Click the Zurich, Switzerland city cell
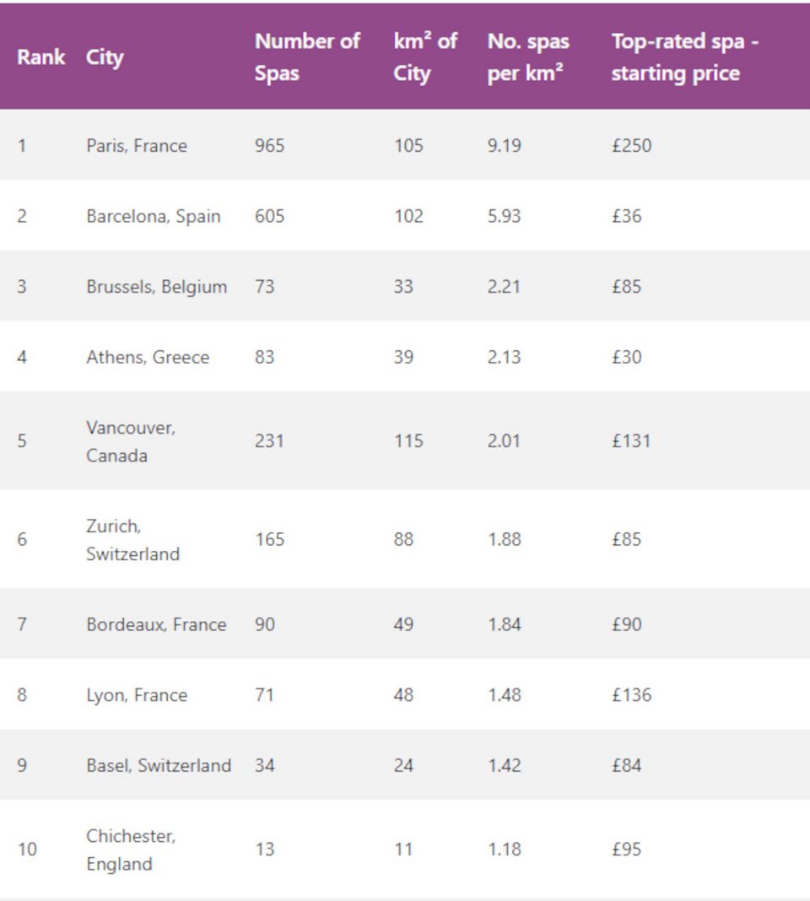 132,540
